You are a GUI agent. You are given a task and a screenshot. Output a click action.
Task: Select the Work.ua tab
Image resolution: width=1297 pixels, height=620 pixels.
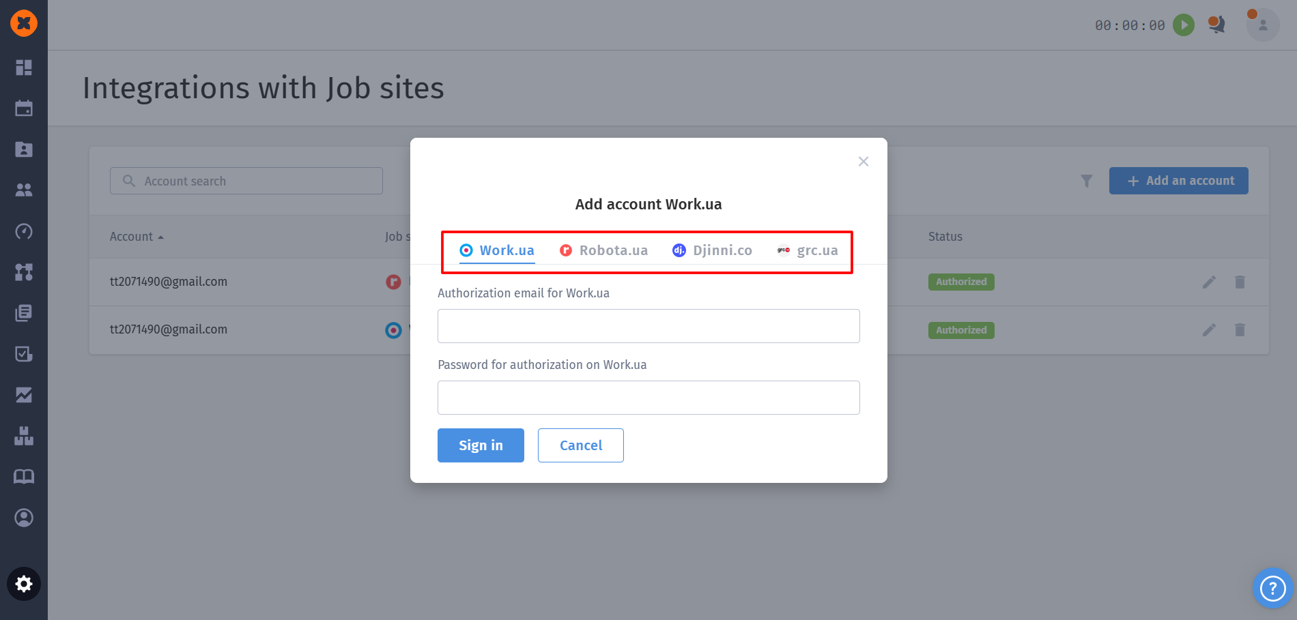pos(498,250)
